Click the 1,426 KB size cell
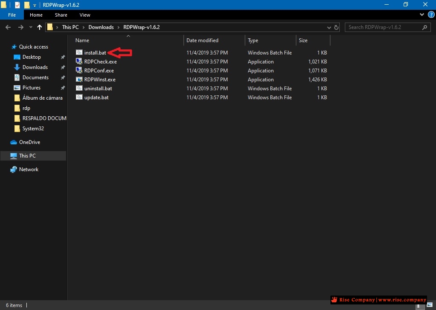 (x=318, y=80)
